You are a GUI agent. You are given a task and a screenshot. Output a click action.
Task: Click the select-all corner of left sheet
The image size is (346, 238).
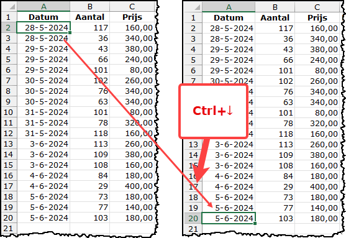point(9,6)
